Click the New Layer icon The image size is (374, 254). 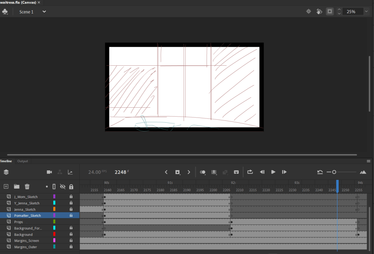click(6, 186)
